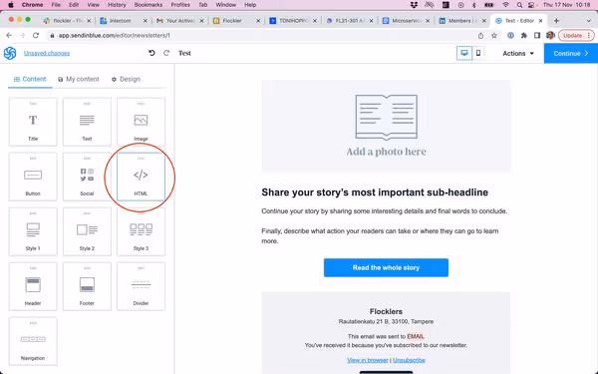The image size is (598, 374).
Task: Add a Title block
Action: (33, 122)
